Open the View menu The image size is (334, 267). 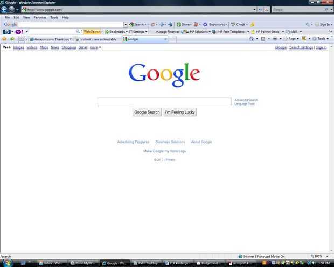point(26,17)
